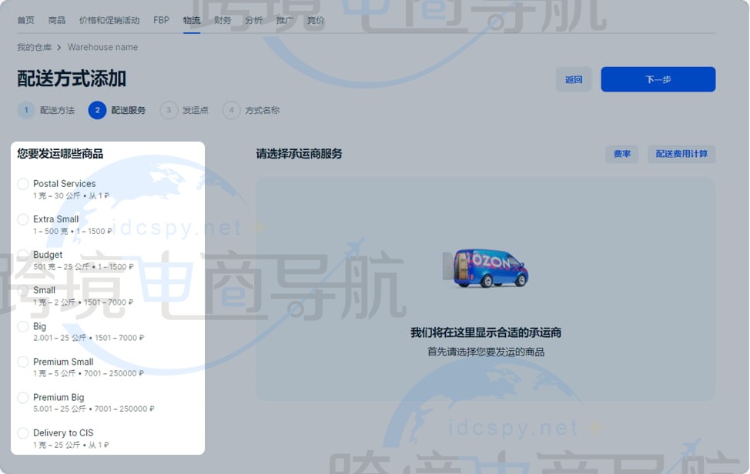Viewport: 750px width, 474px height.
Task: Click the blue 下一步 button
Action: [658, 79]
